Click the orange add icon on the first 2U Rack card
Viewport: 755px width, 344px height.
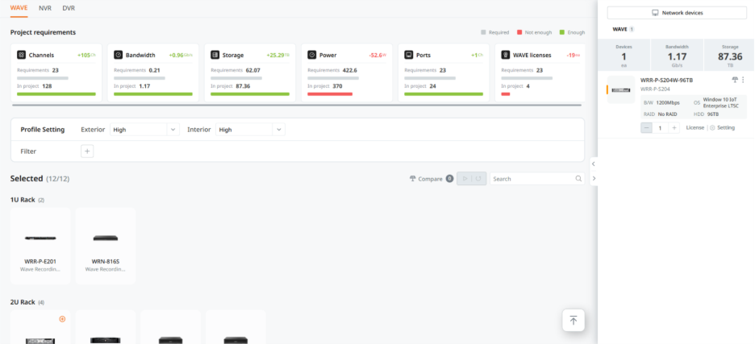[x=62, y=318]
